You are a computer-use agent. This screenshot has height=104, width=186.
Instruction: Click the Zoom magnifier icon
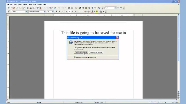pyautogui.click(x=95, y=8)
